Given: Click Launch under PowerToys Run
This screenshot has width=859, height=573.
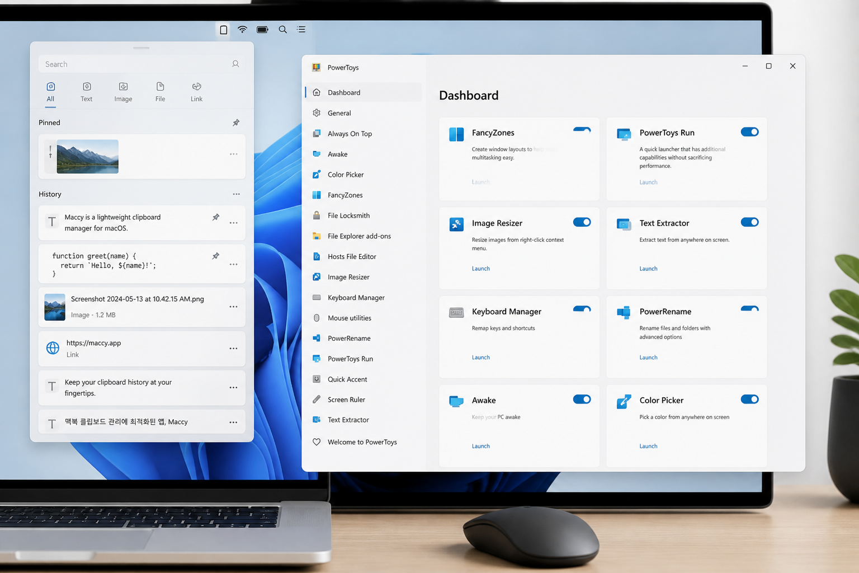Looking at the screenshot, I should 648,182.
